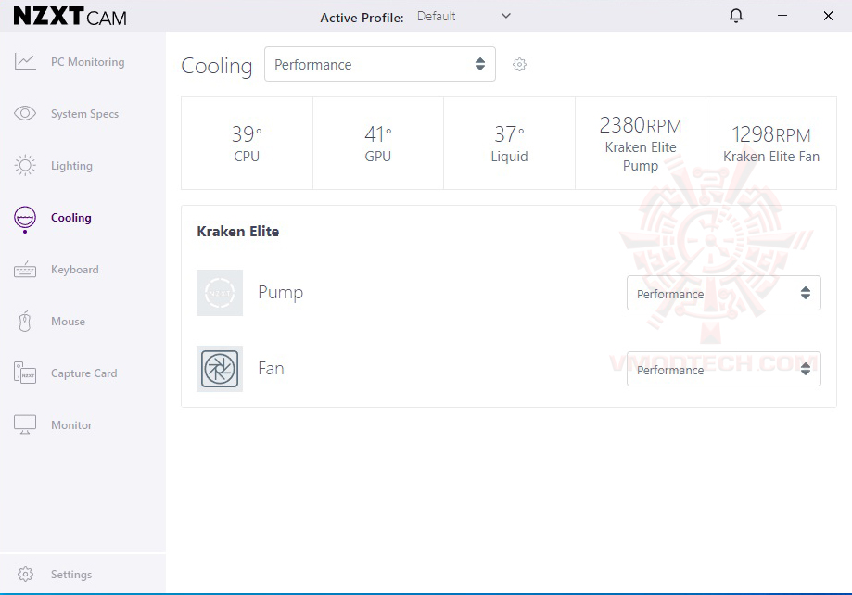
Task: Close the NZXT CAM window
Action: coord(828,16)
